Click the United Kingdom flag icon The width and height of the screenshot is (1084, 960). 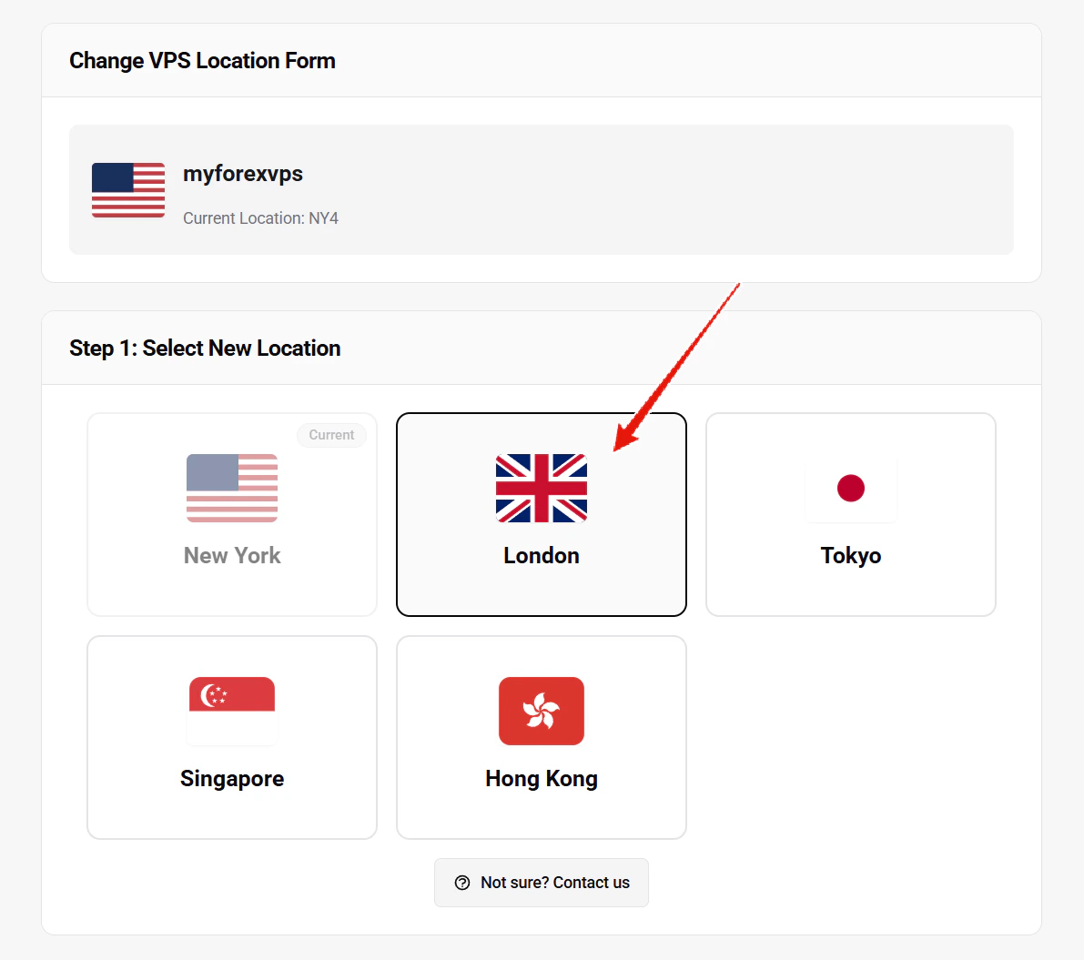point(541,489)
